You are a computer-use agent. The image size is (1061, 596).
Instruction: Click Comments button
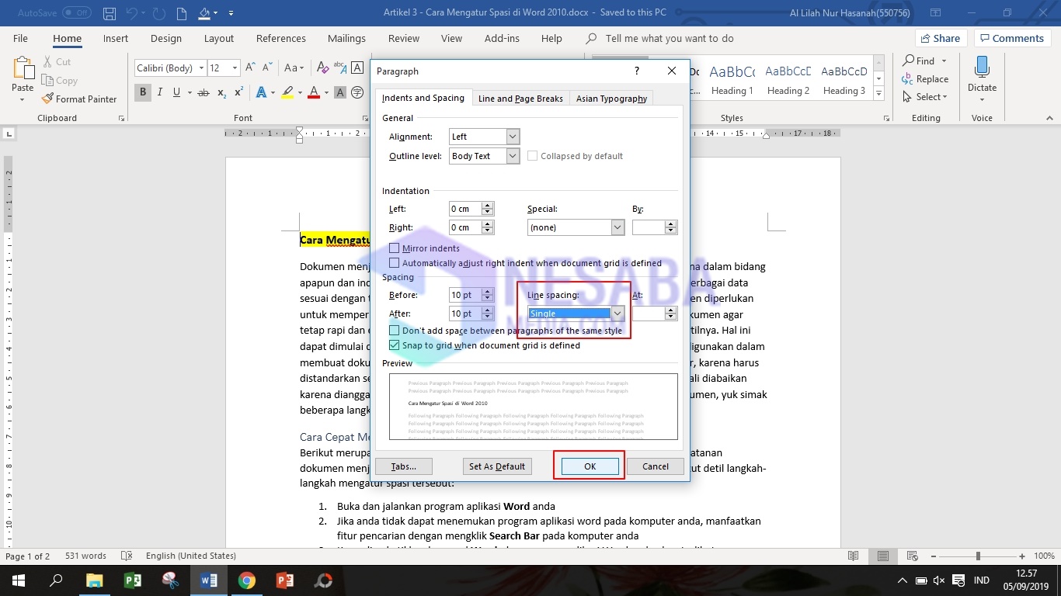click(1011, 38)
